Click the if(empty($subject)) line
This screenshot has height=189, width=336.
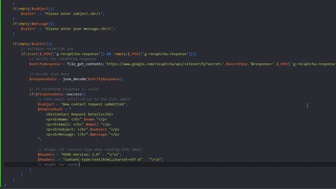coord(34,8)
